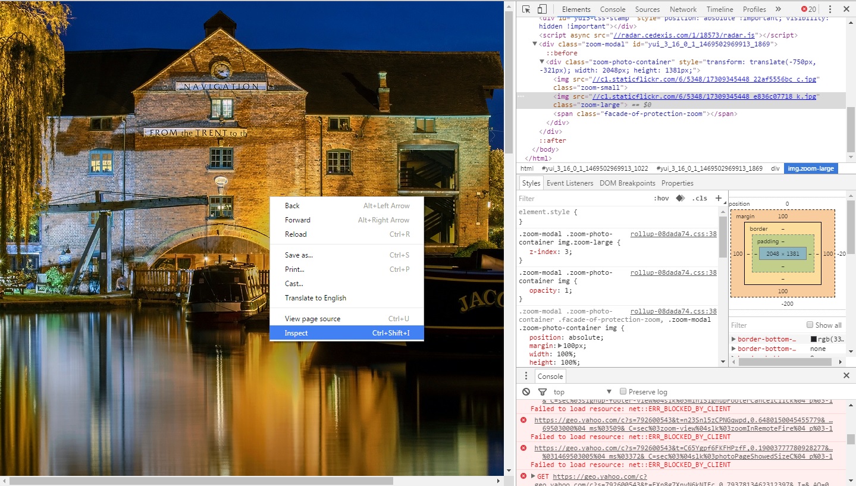Activate the element picker inspect icon
Viewport: 856px width, 486px height.
click(x=526, y=9)
